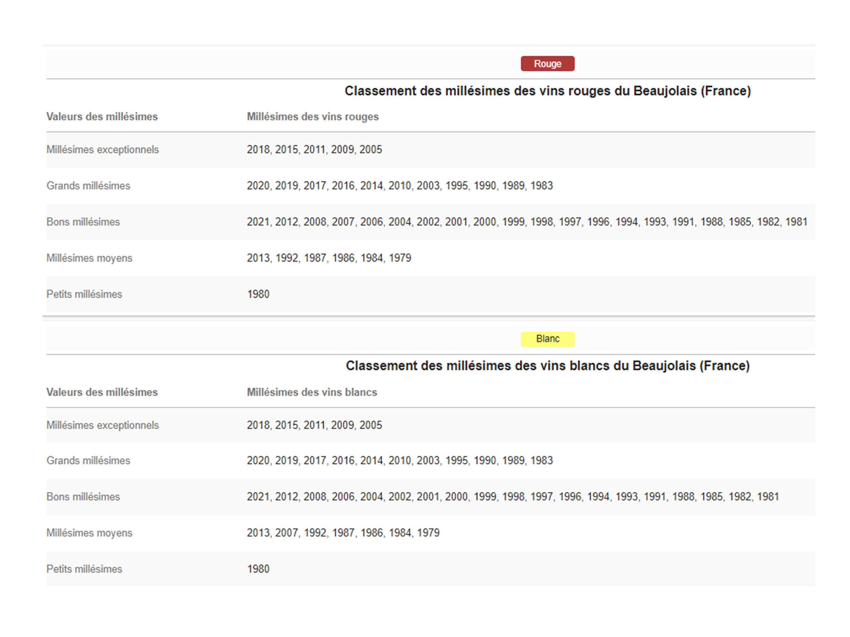
Task: Click exceptional red vintages list starting 2018
Action: point(314,150)
